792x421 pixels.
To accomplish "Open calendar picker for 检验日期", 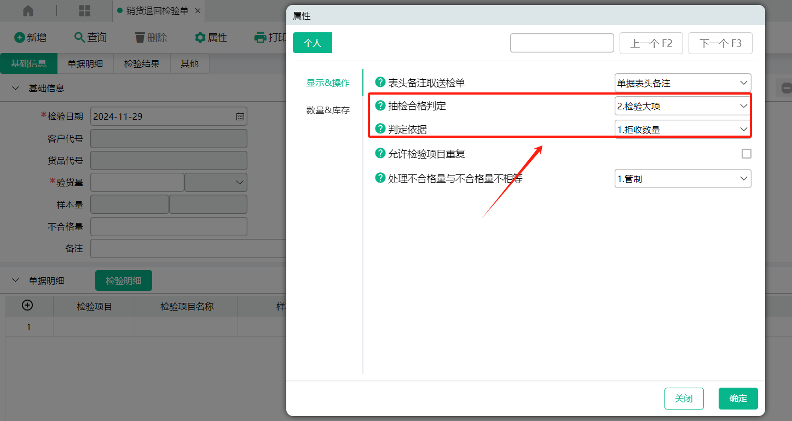I will pyautogui.click(x=240, y=116).
